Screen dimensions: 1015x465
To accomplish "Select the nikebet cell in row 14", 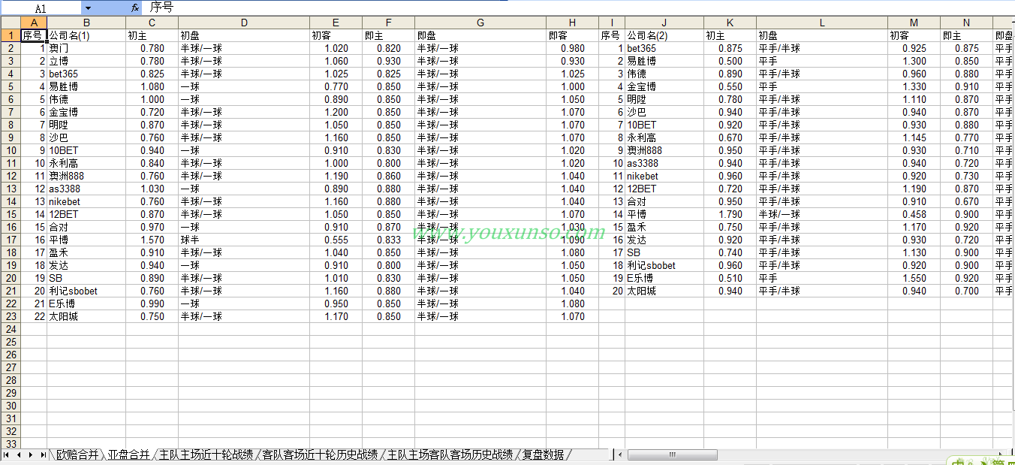I will click(x=86, y=201).
